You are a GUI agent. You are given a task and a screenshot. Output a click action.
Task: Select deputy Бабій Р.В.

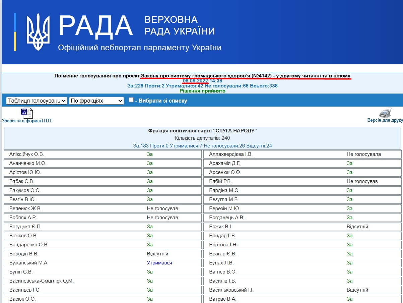click(220, 181)
